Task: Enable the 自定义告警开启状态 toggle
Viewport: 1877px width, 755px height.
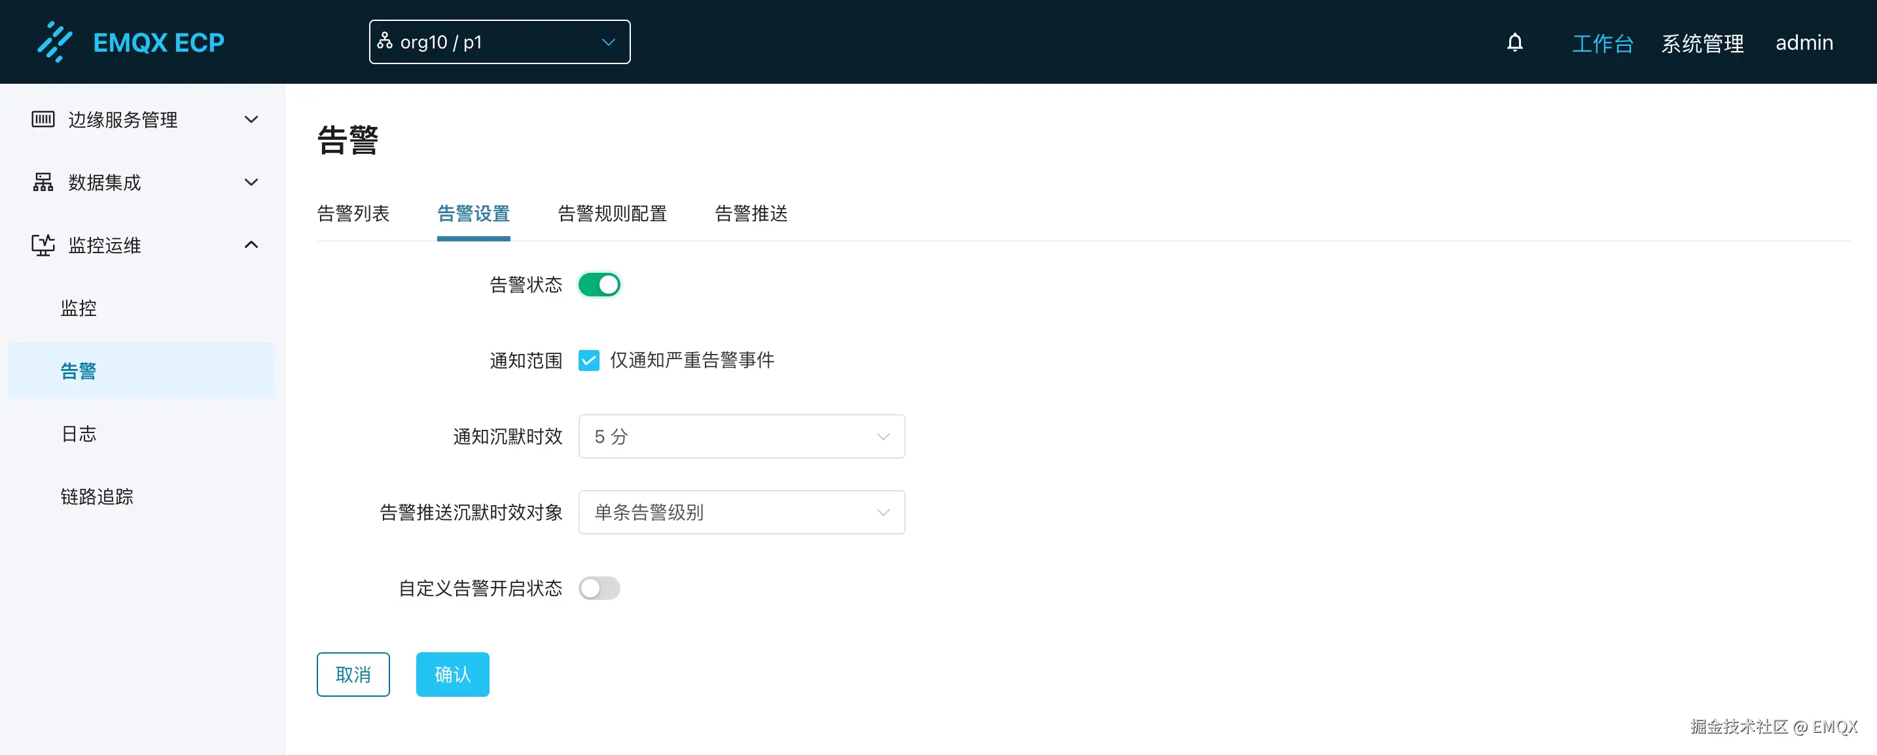Action: (599, 588)
